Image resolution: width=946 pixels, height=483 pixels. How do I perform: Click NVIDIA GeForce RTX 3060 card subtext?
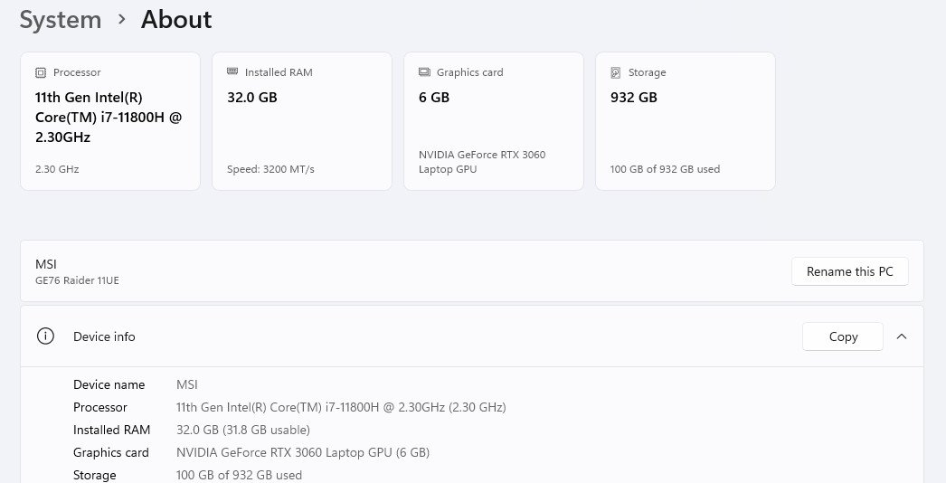point(482,162)
